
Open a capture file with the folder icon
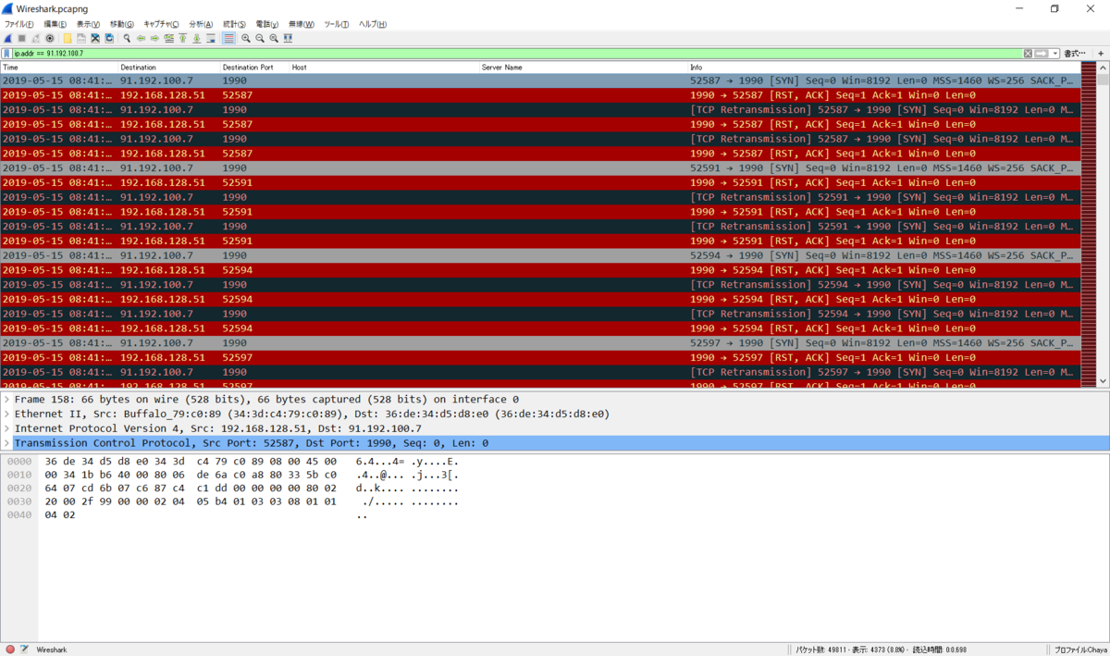point(68,38)
